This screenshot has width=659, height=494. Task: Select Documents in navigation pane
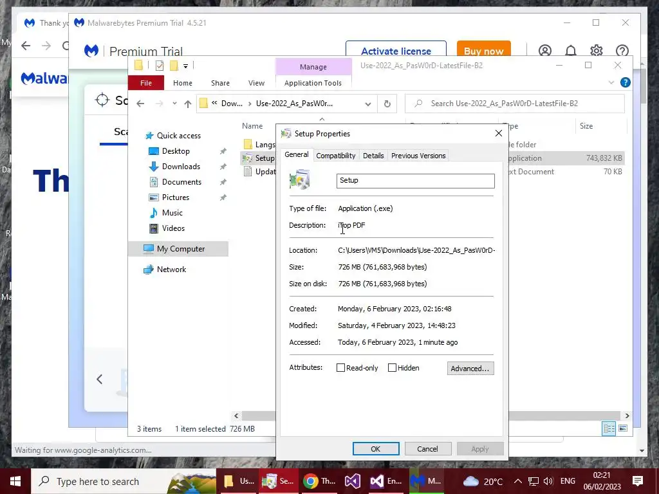(181, 182)
